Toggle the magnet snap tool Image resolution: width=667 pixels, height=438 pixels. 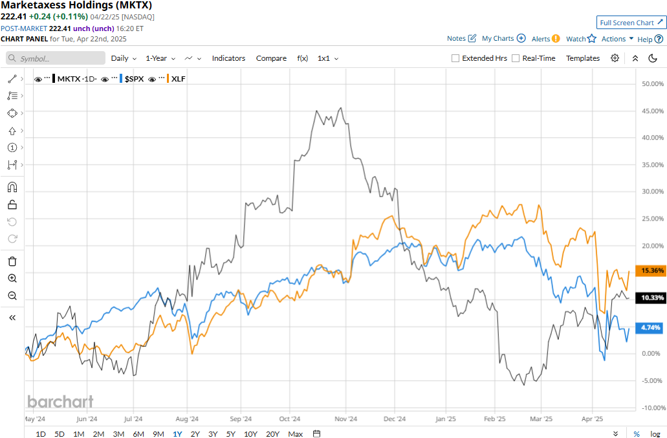[12, 187]
